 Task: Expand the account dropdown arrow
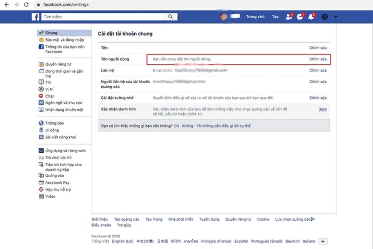click(x=336, y=17)
